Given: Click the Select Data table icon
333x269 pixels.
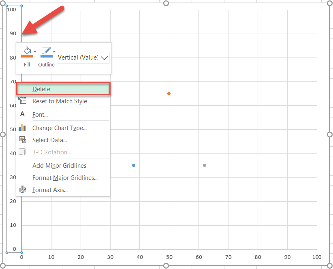Looking at the screenshot, I should [x=23, y=140].
